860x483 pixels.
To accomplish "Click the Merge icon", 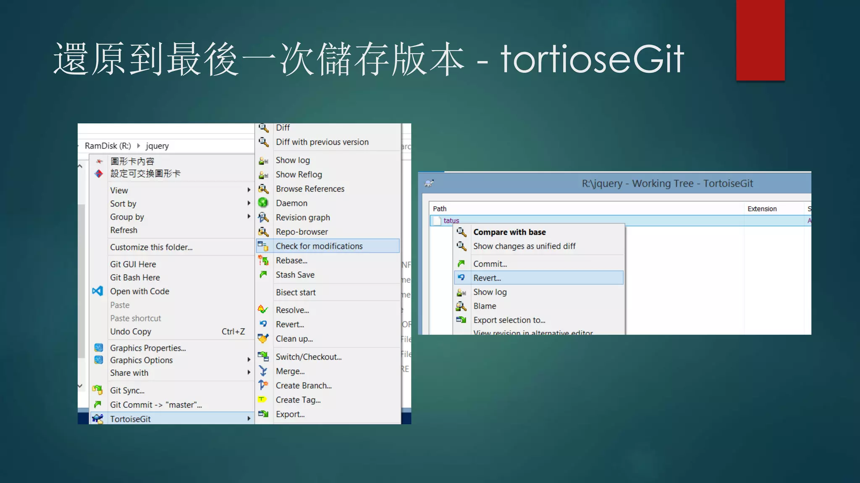I will [263, 371].
